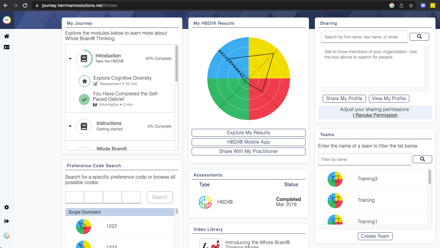The height and width of the screenshot is (248, 440).
Task: Click the Teams filter search icon
Action: tap(422, 159)
